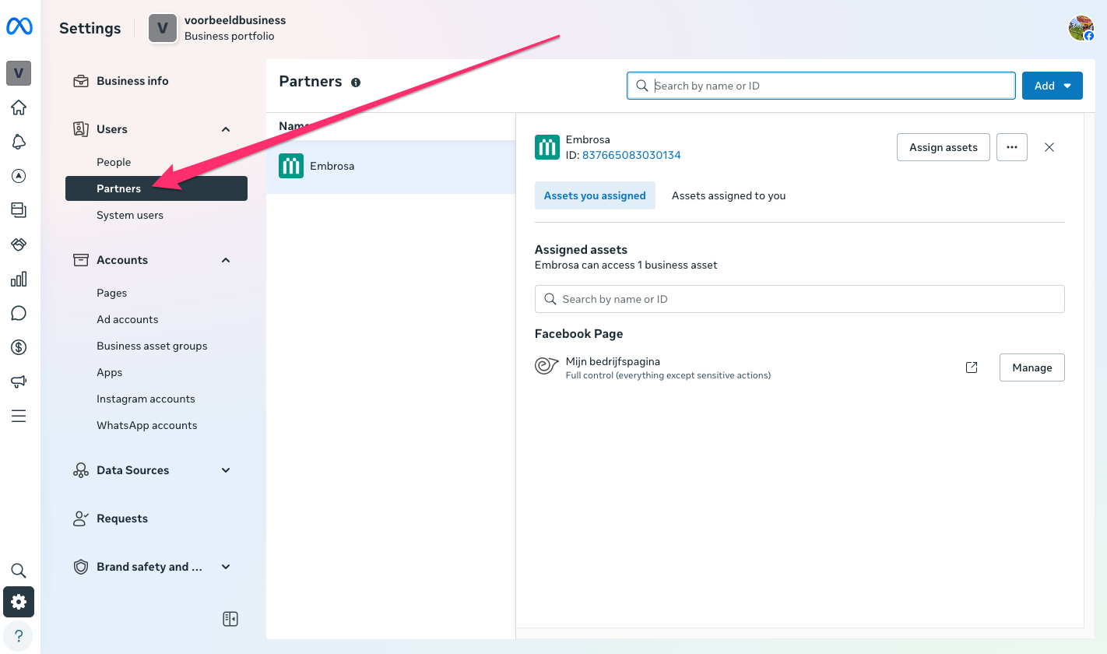Open the Home icon in left rail
Screen dimensions: 1107x654
pyautogui.click(x=19, y=107)
